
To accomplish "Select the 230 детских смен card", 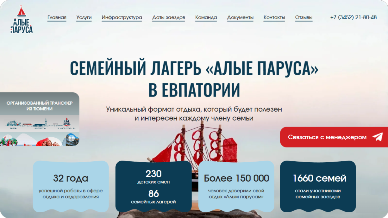I will click(x=153, y=187).
